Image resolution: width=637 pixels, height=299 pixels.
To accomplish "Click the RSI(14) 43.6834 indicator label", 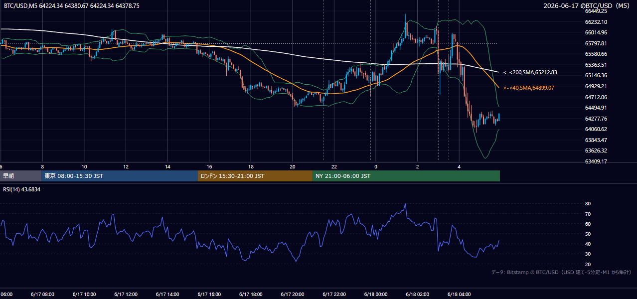I will point(22,190).
